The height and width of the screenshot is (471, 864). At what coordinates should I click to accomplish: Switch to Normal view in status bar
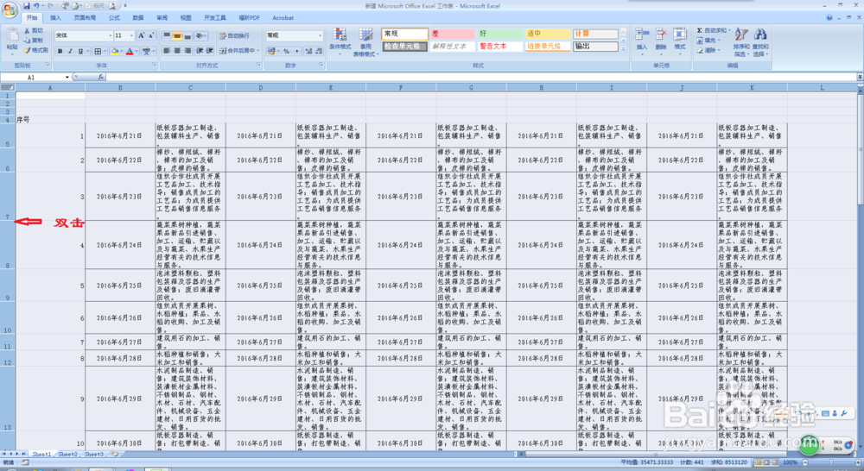point(758,462)
